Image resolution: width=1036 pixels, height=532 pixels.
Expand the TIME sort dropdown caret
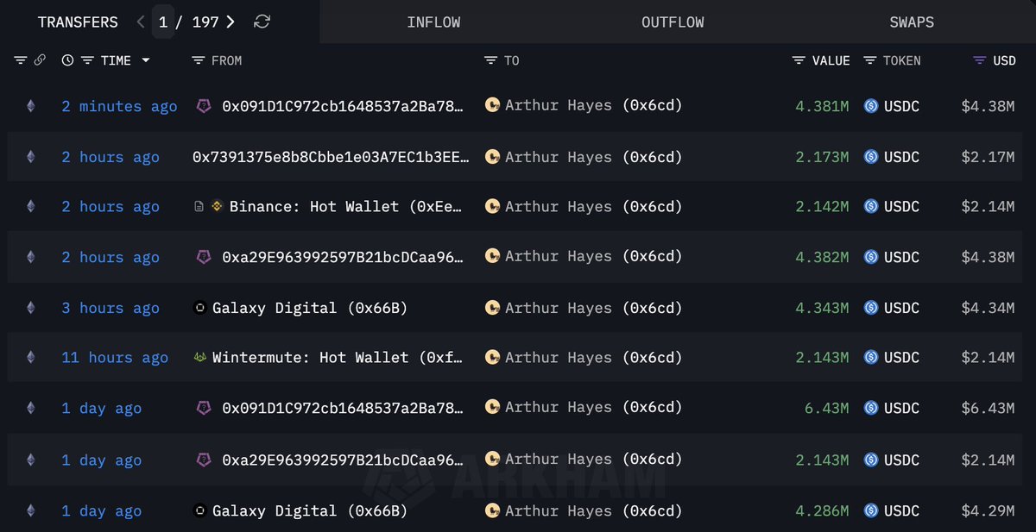(145, 60)
